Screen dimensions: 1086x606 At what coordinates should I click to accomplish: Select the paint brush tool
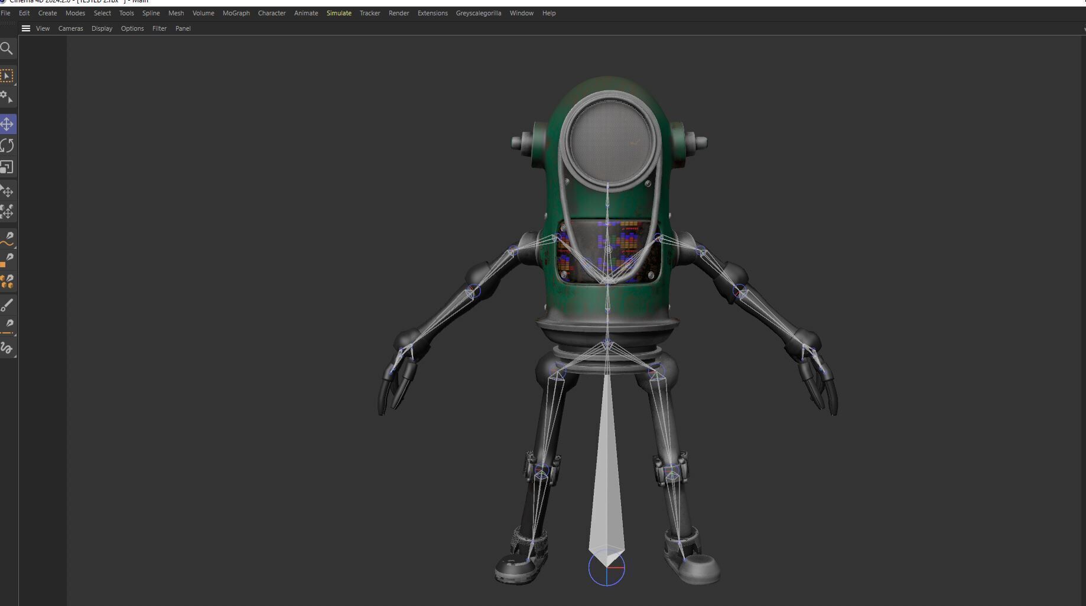click(7, 305)
